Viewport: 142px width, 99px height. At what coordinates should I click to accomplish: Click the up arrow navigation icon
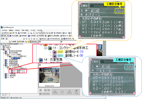coord(29,39)
